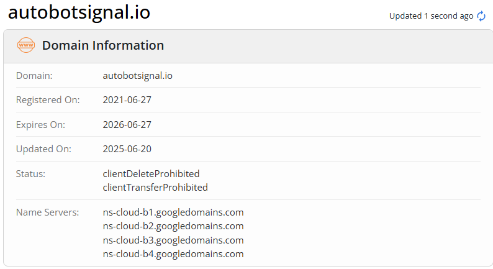Click the 'Updated 1 second ago' text

coord(431,16)
